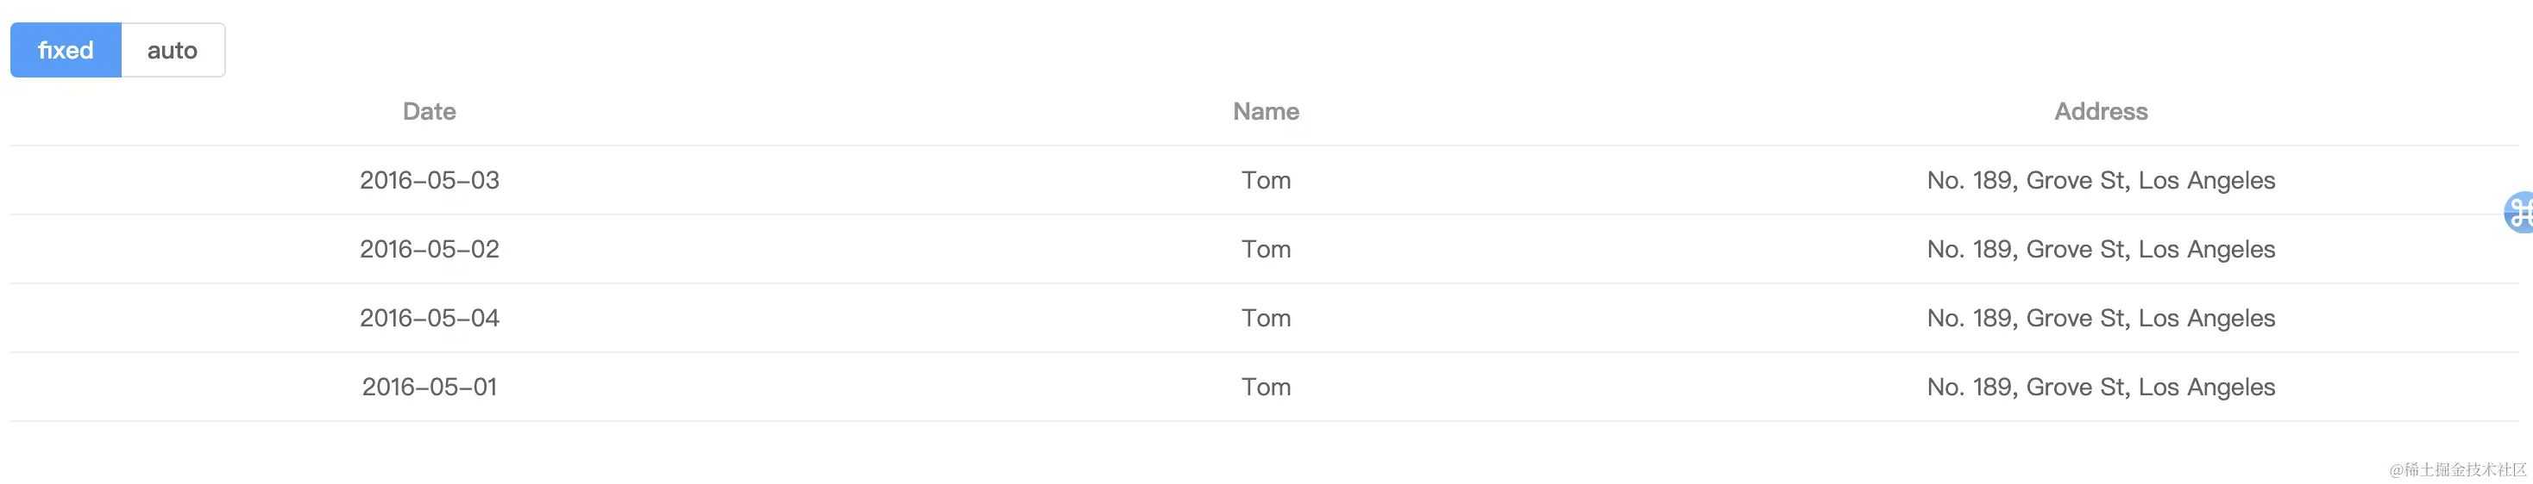2533x484 pixels.
Task: Switch to the auto layout option
Action: [x=173, y=50]
